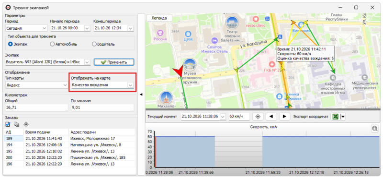
Task: Click the red time marker on speed chart
Action: pyautogui.click(x=156, y=152)
